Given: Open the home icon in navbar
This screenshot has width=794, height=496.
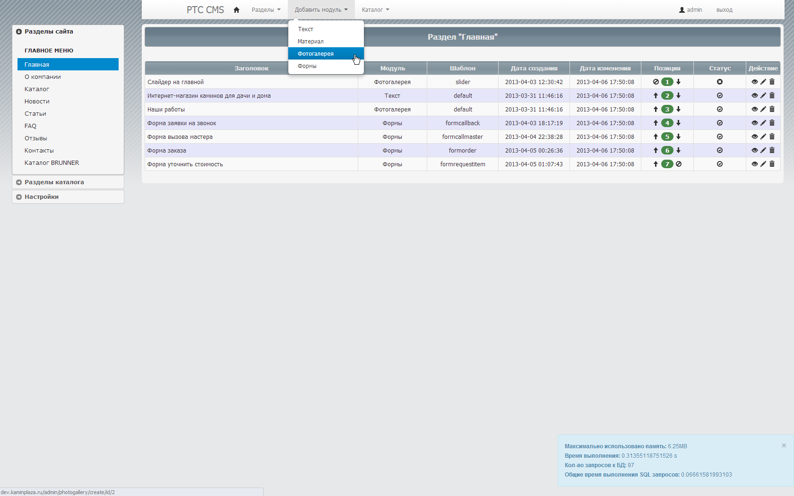Looking at the screenshot, I should click(236, 10).
